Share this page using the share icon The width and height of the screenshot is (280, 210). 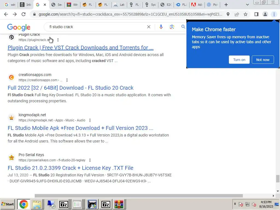(237, 14)
